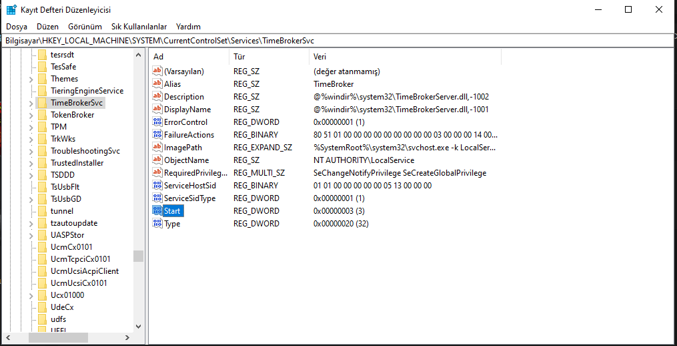Select the udfs tree key
The image size is (677, 346).
(x=58, y=319)
